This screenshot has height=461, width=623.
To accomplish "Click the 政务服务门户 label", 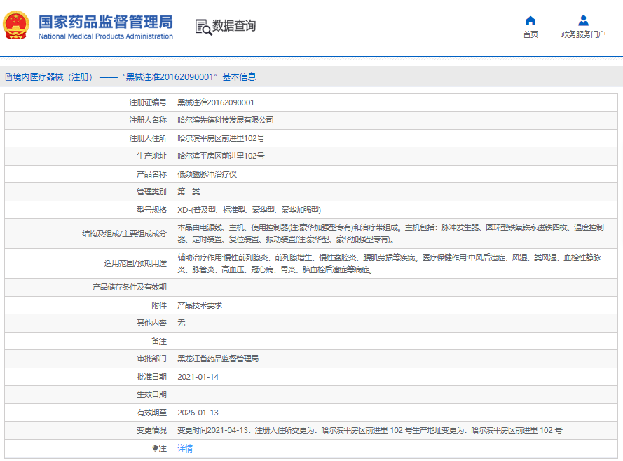I will click(x=583, y=34).
